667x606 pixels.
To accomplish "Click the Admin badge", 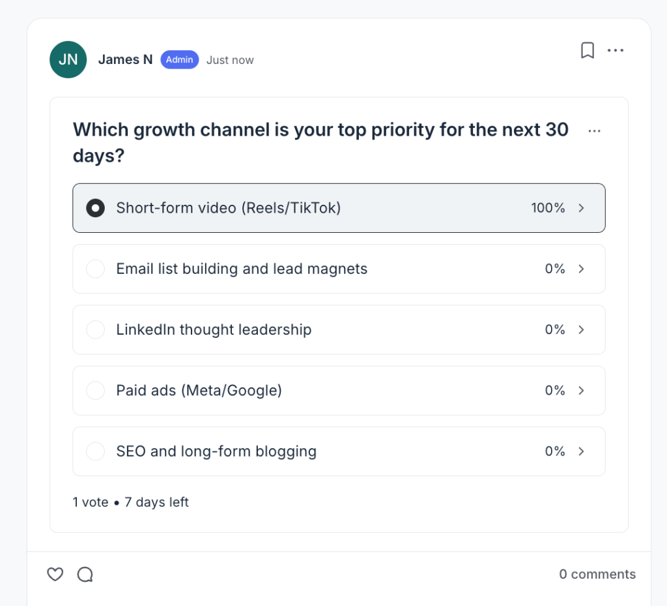I will pos(179,59).
